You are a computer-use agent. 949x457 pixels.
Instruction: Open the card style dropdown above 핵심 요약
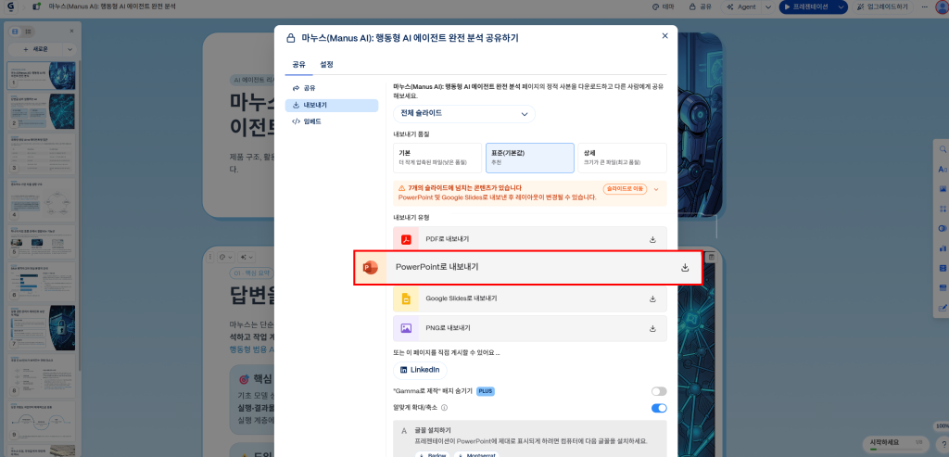[224, 258]
